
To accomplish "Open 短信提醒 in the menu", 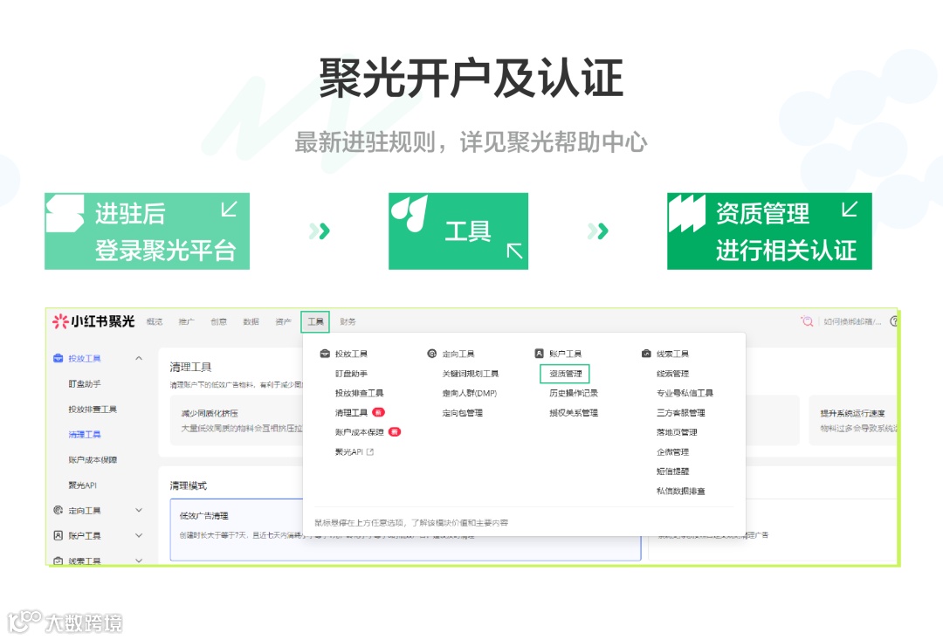I will 673,471.
